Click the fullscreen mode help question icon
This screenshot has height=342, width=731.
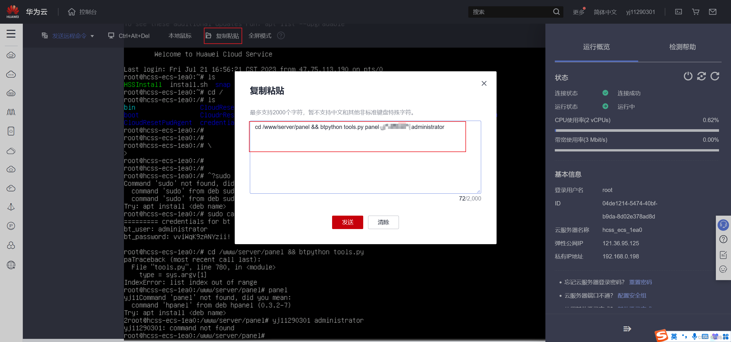point(281,36)
